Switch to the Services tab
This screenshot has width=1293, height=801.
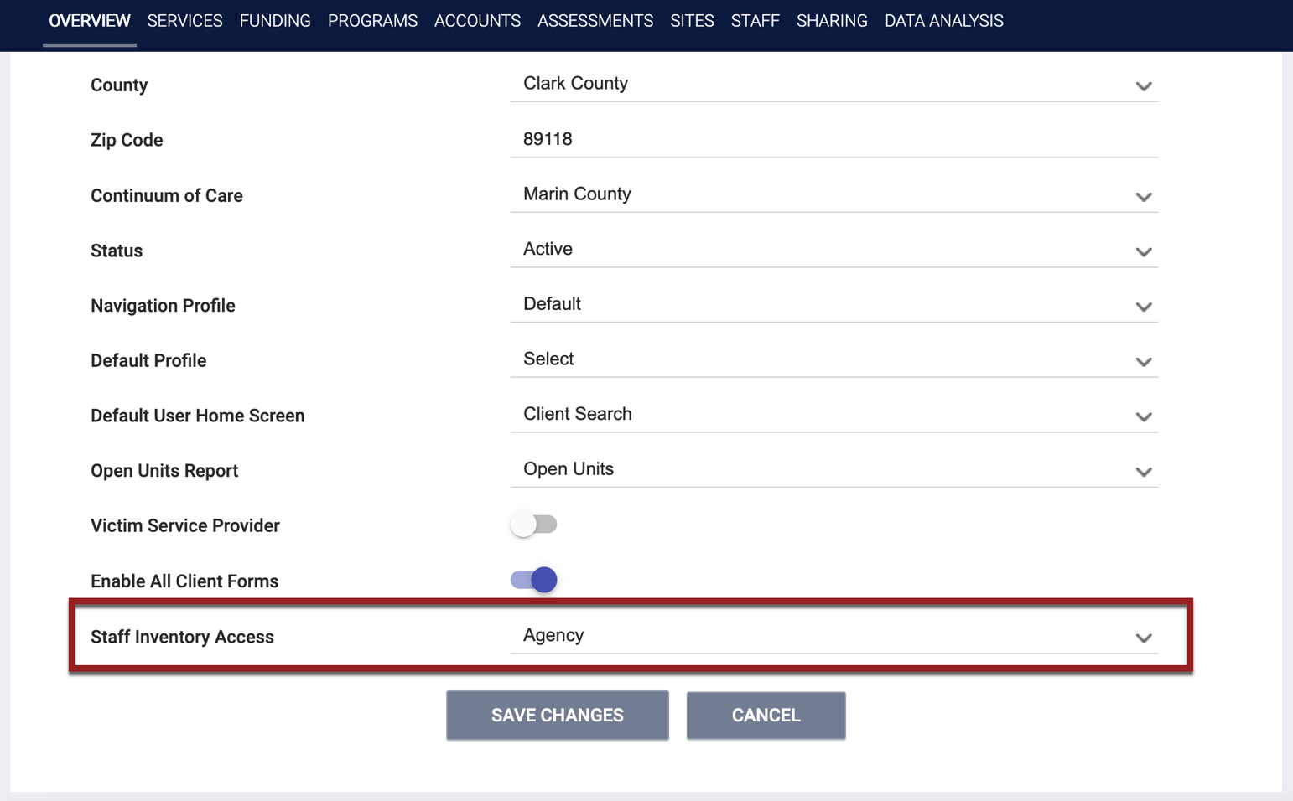click(x=184, y=21)
